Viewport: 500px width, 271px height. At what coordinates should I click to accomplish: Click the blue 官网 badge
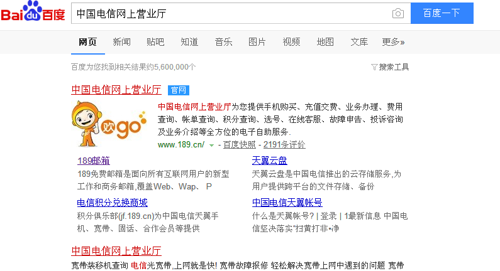coord(178,90)
